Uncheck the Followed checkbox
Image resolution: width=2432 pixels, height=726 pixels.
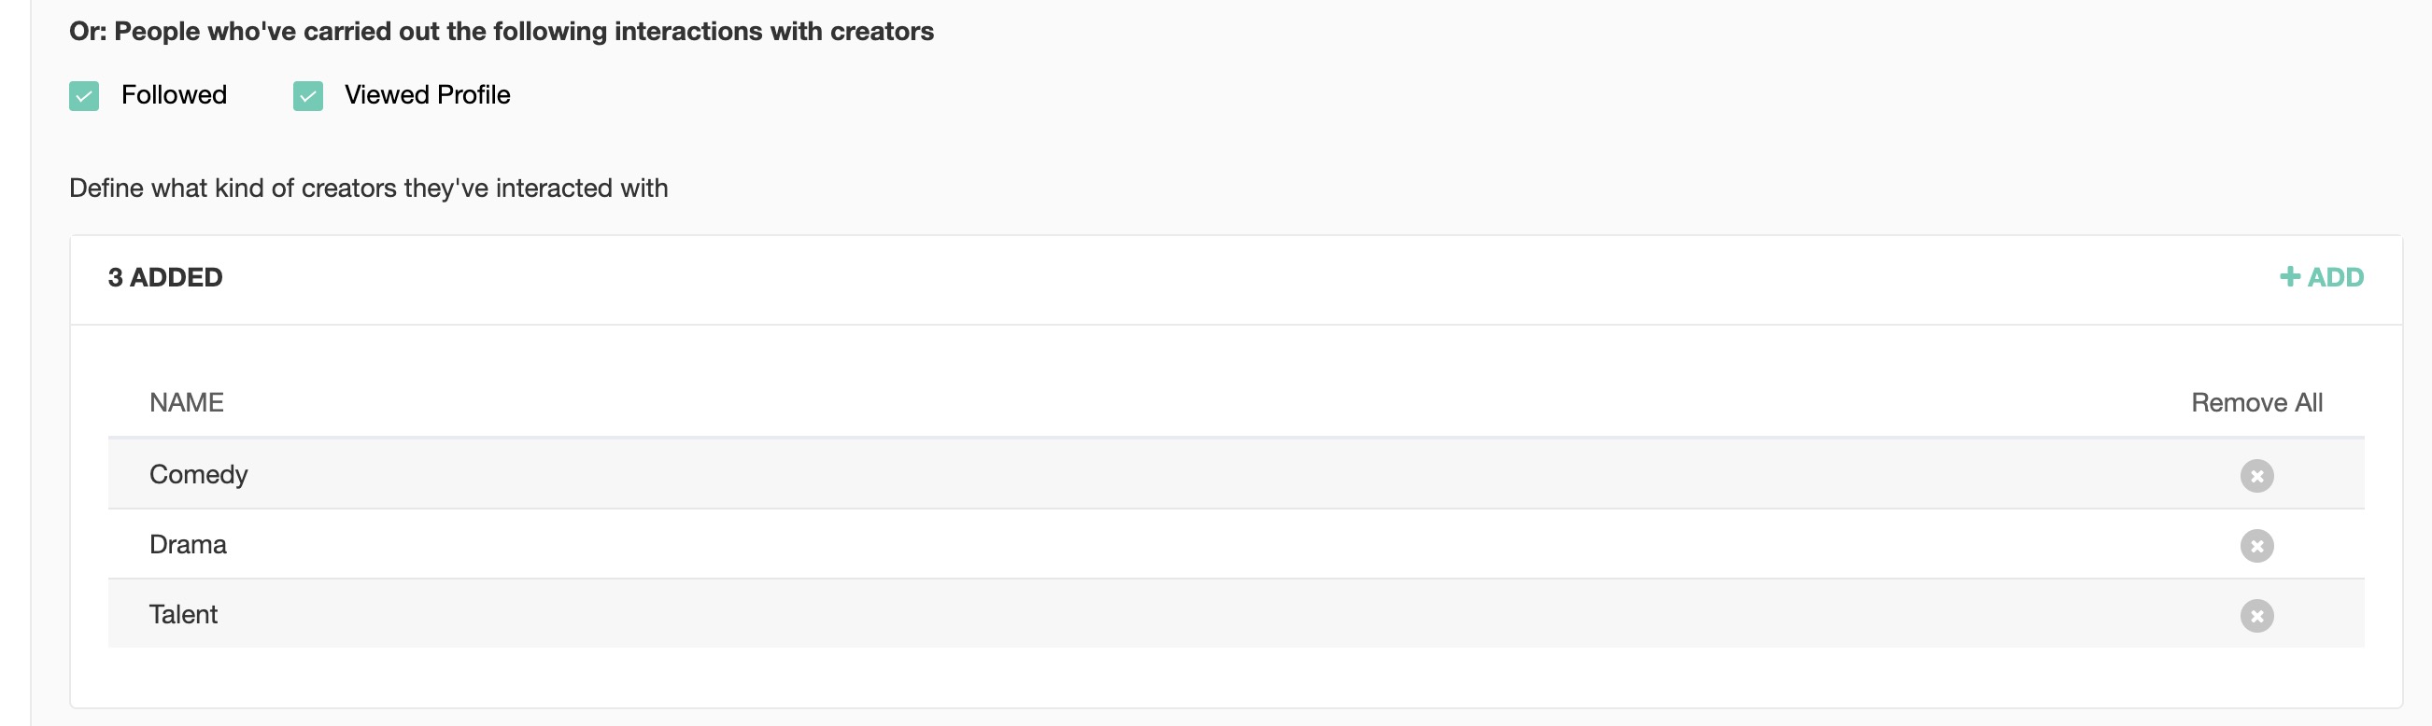tap(84, 95)
